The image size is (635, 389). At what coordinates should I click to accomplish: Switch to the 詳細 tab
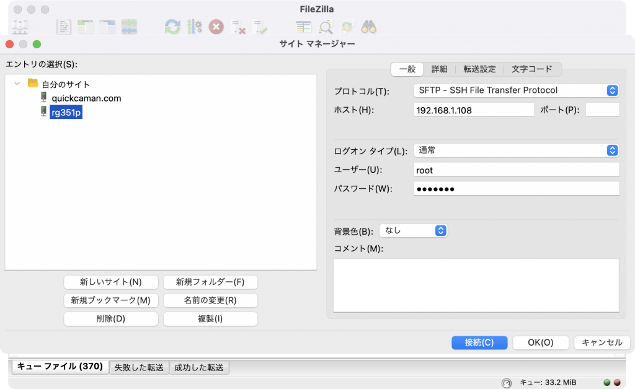point(440,69)
